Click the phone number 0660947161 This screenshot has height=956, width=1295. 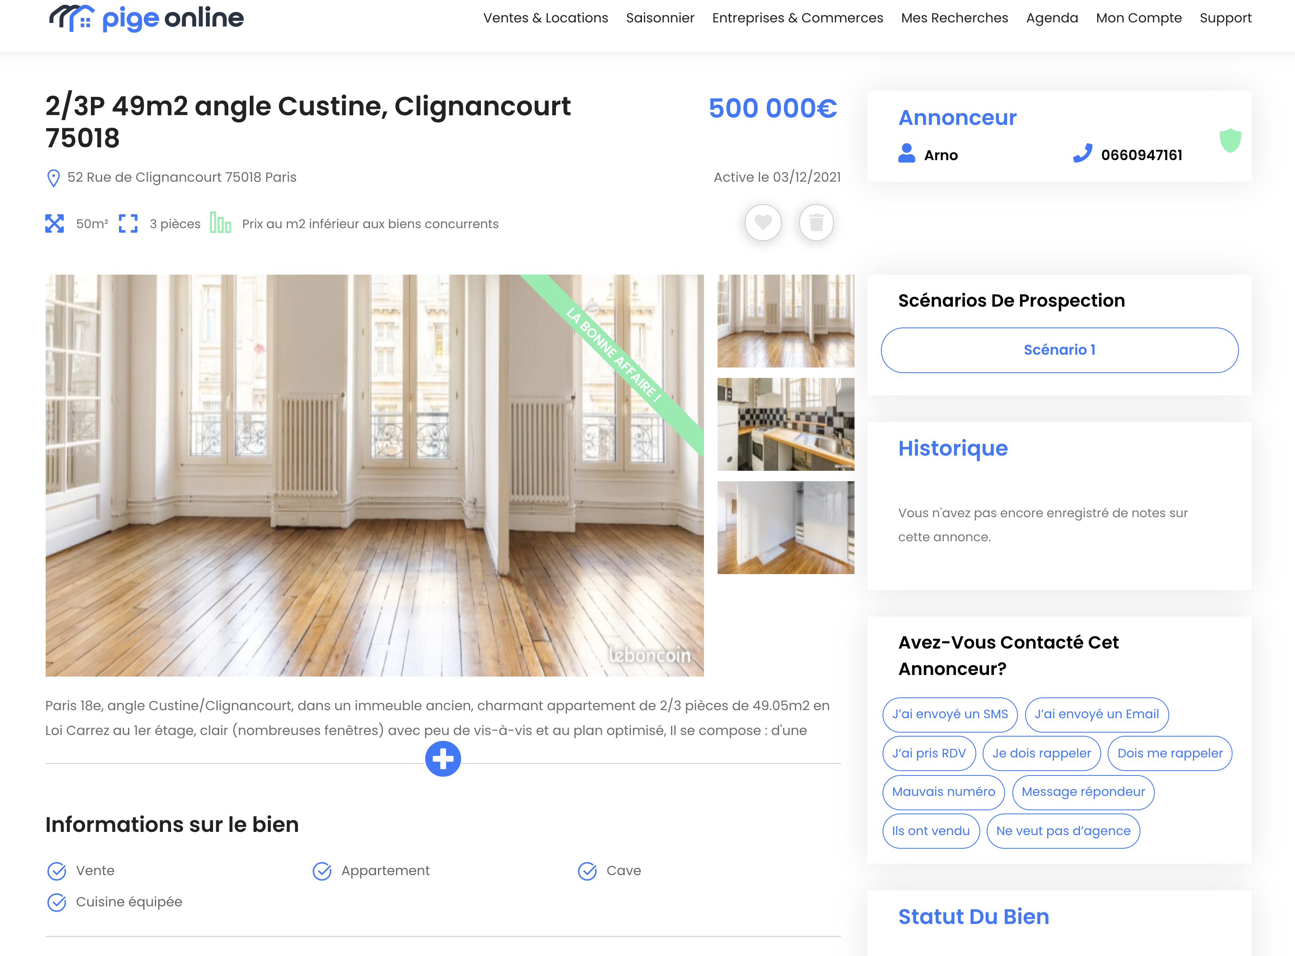click(1142, 155)
